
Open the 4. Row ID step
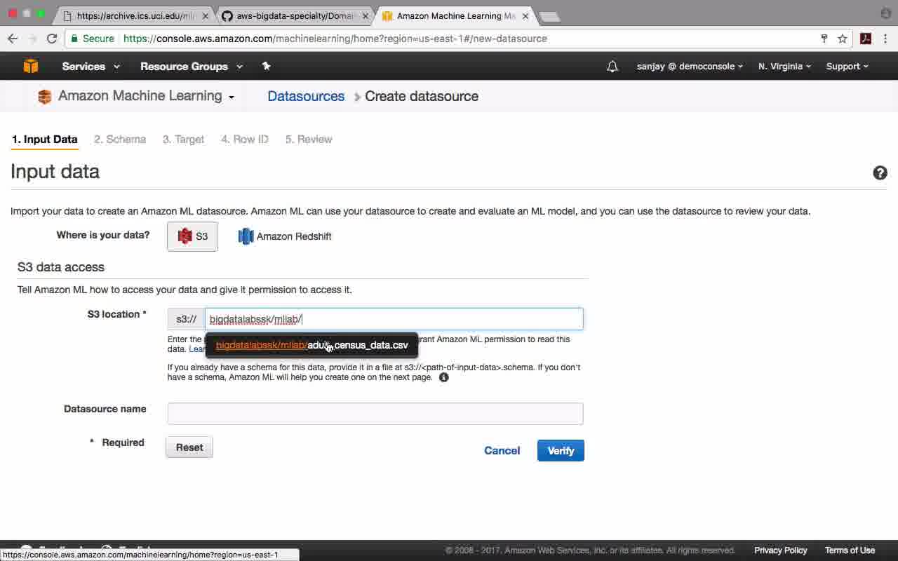[245, 139]
